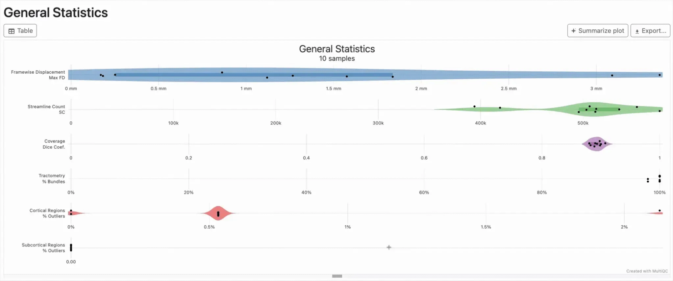673x281 pixels.
Task: Select the leftmost Framewise Displacement data point
Action: (x=101, y=75)
